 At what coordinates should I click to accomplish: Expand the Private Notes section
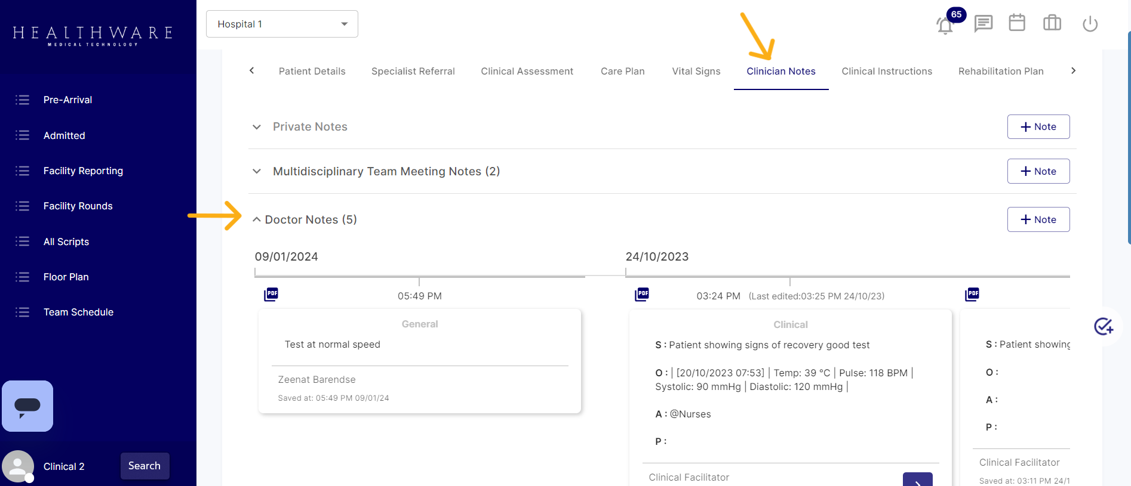257,127
